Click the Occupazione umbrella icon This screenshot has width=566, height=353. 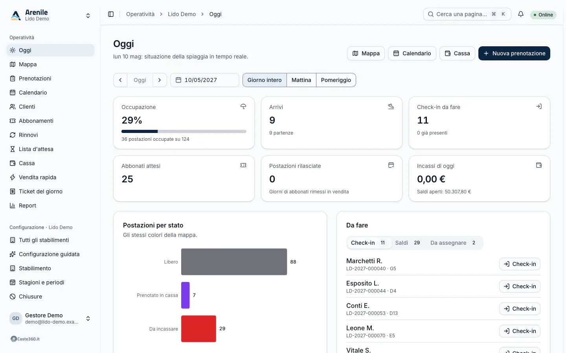pos(243,107)
